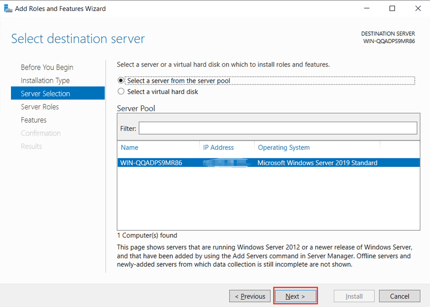Click the Add Roles and Features Wizard title bar icon

7,8
